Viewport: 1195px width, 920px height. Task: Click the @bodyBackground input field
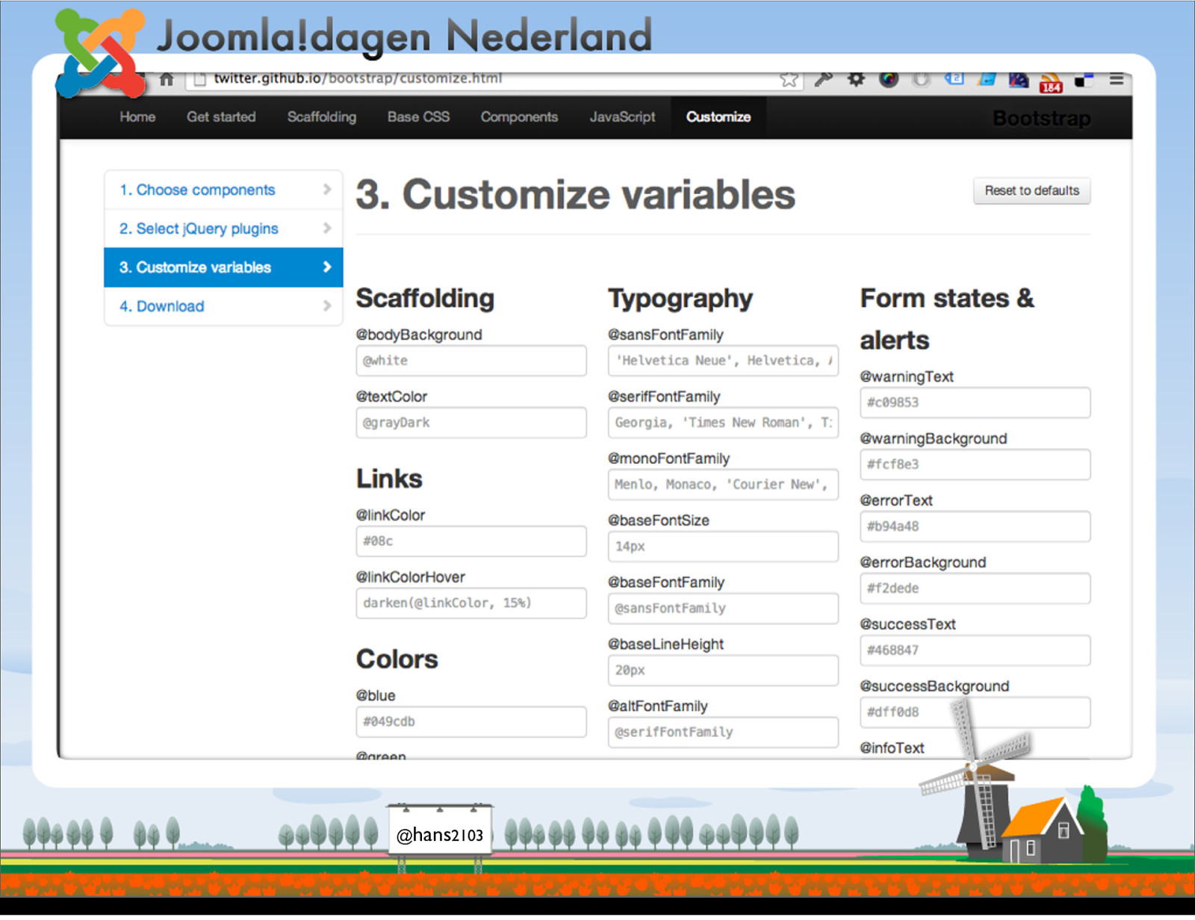(471, 361)
